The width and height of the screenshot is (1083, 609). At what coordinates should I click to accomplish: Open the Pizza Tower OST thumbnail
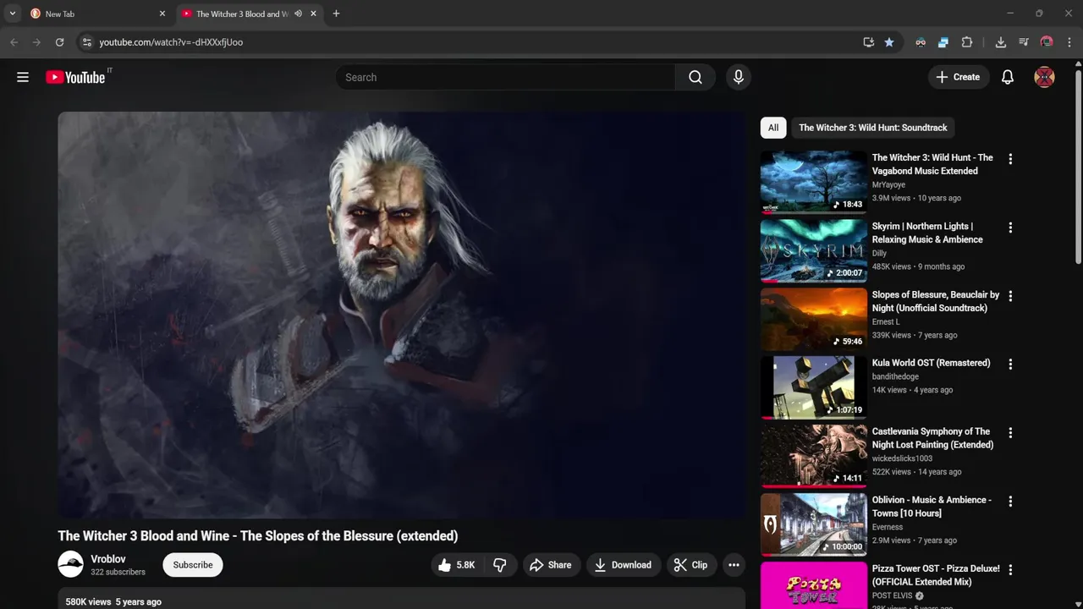click(814, 585)
